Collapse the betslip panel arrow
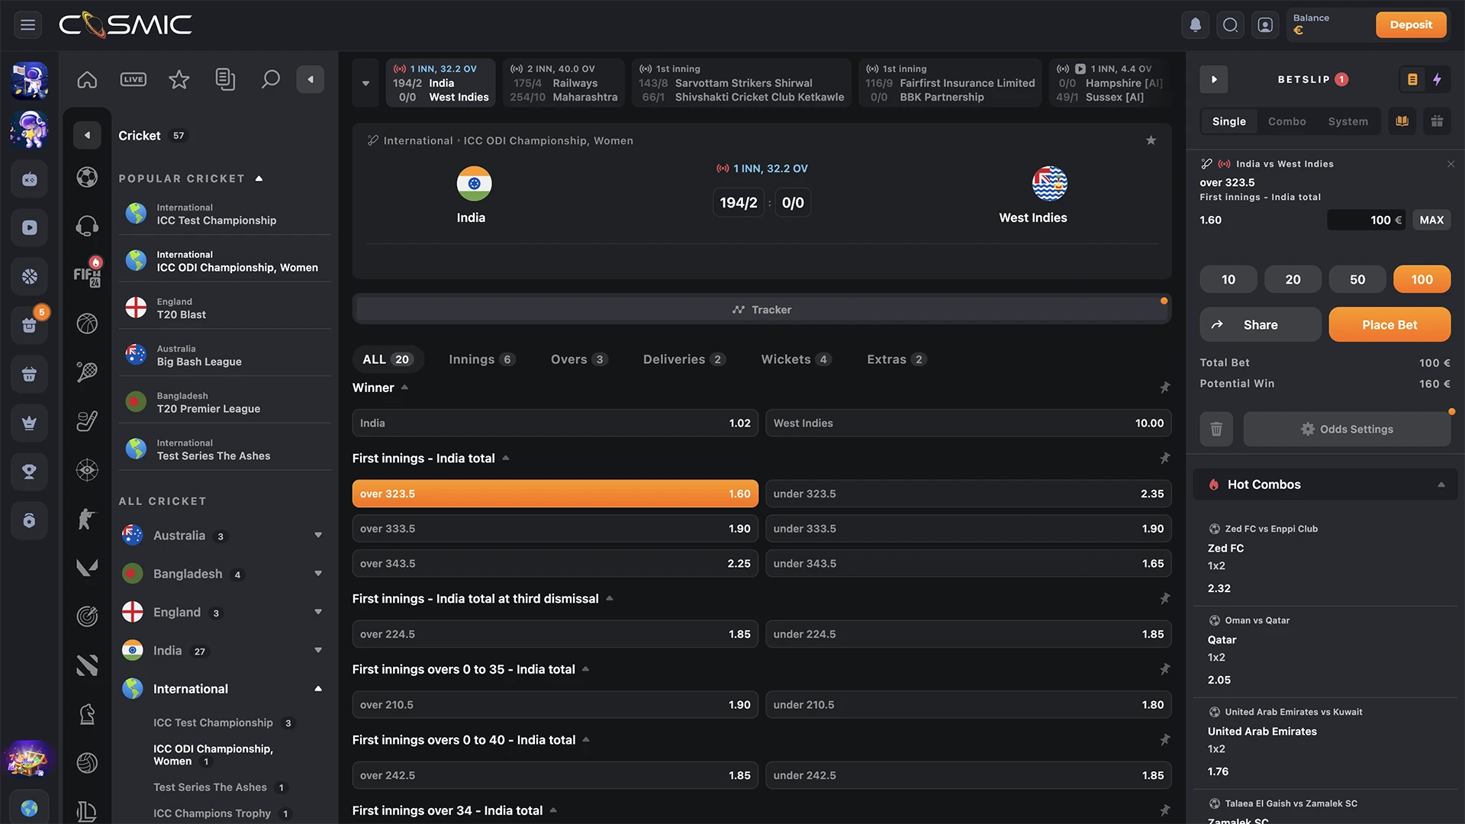The image size is (1465, 824). pyautogui.click(x=1214, y=79)
